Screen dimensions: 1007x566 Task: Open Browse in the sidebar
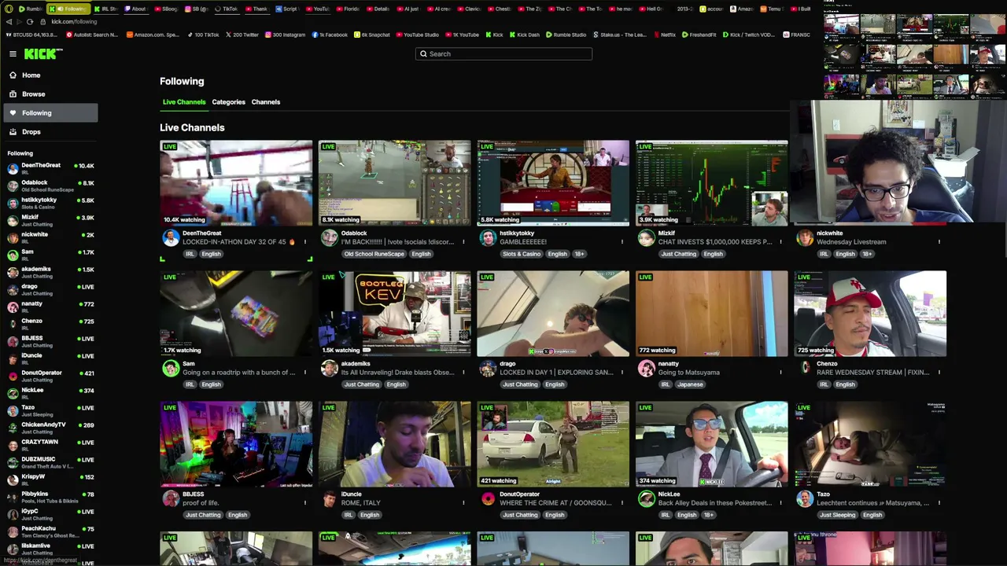point(50,94)
